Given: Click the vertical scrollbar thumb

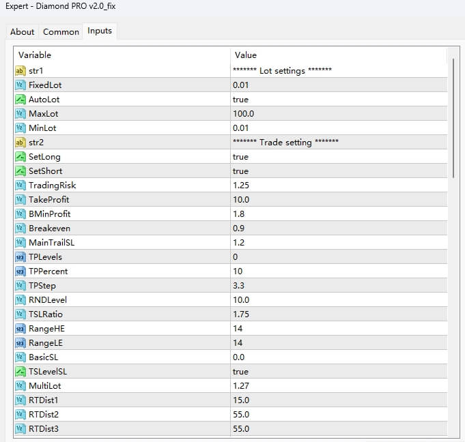Looking at the screenshot, I should click(x=453, y=119).
